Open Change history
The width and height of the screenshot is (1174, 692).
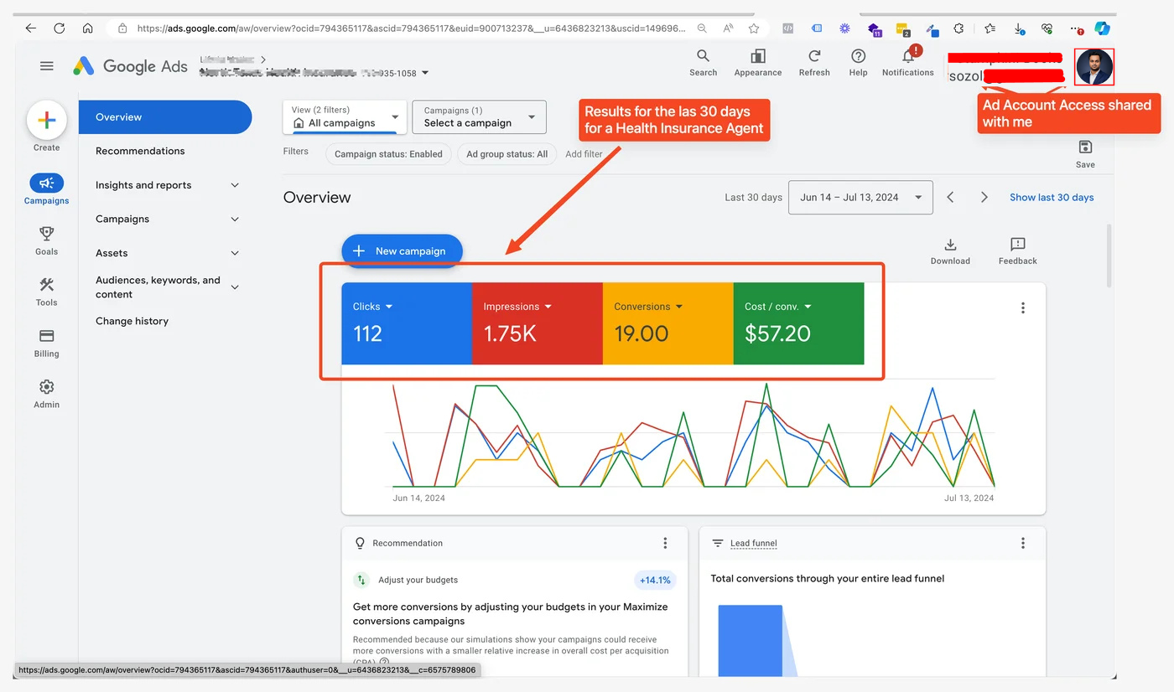pos(132,321)
